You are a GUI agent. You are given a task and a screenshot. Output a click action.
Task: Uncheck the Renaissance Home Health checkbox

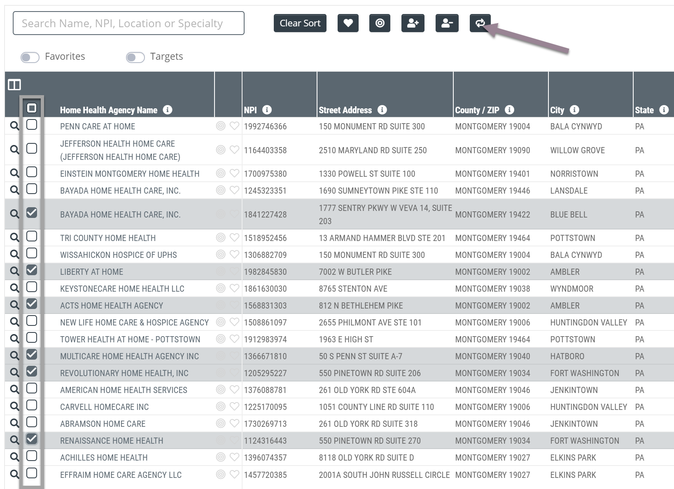click(x=32, y=439)
